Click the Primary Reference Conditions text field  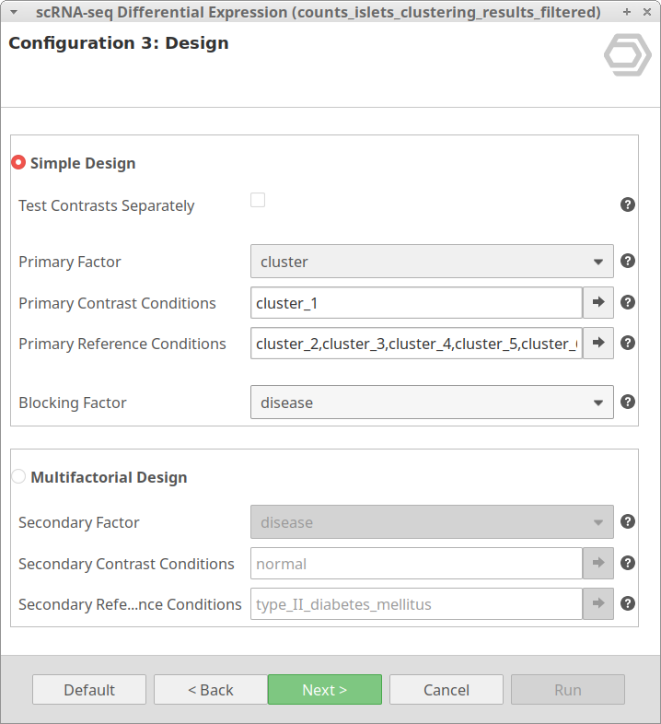(x=416, y=344)
